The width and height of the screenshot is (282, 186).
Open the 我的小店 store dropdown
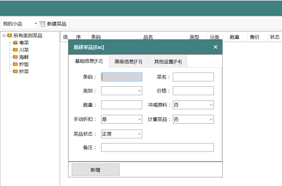click(x=36, y=24)
